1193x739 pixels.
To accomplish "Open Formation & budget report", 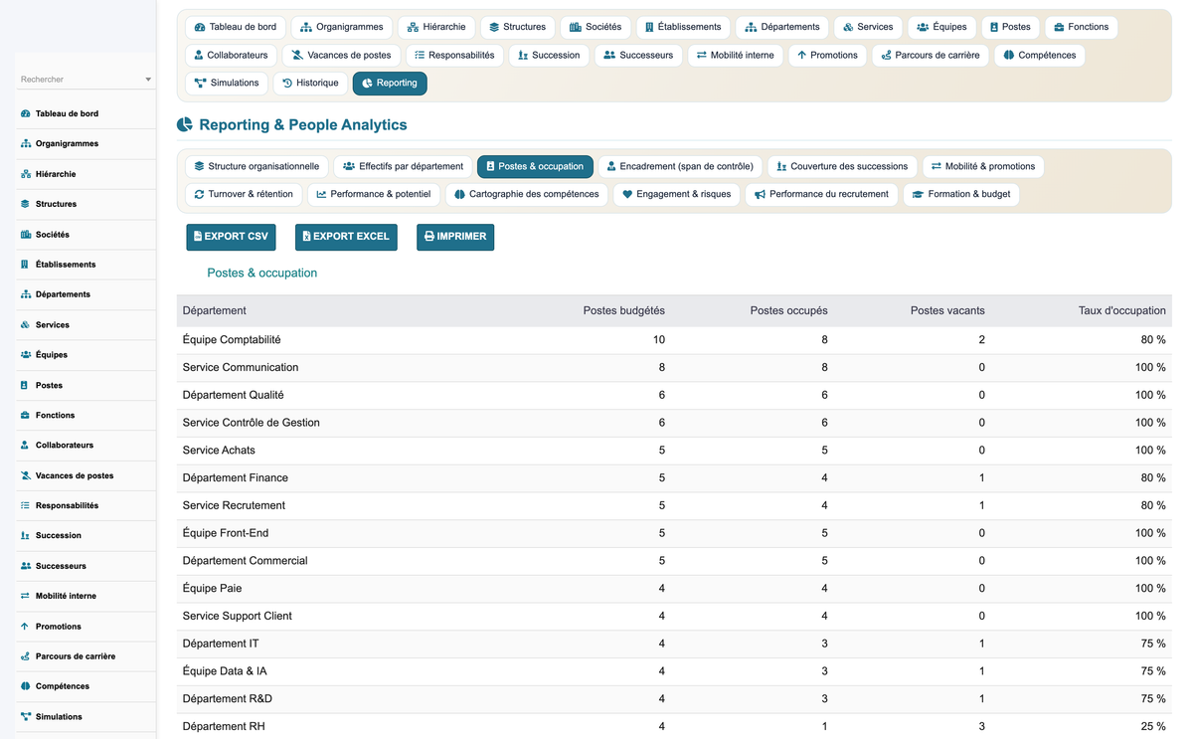I will (x=960, y=195).
